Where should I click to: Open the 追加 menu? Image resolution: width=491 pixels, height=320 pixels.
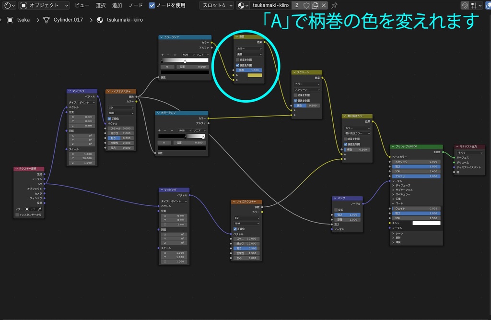[117, 5]
